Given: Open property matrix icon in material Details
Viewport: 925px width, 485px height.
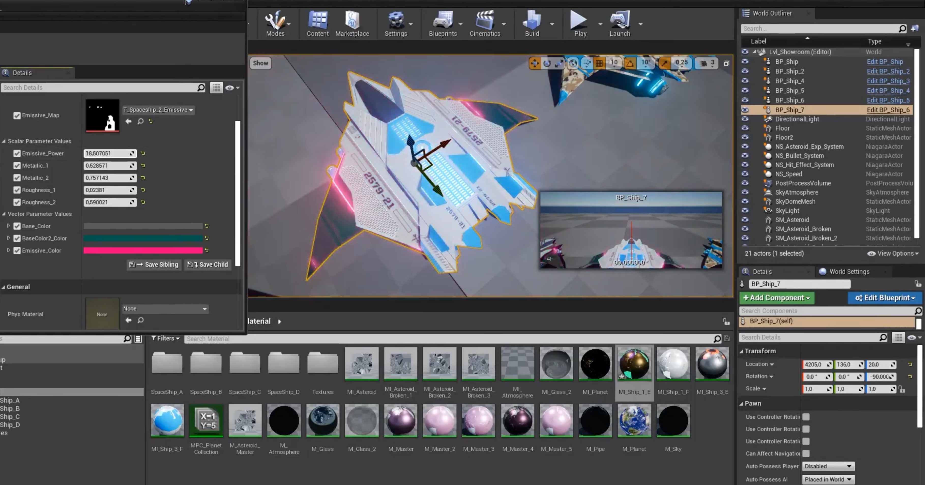Looking at the screenshot, I should coord(216,87).
